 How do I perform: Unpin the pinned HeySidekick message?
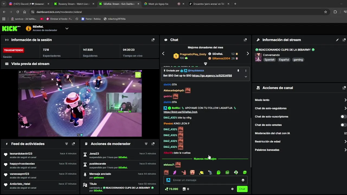238,71
